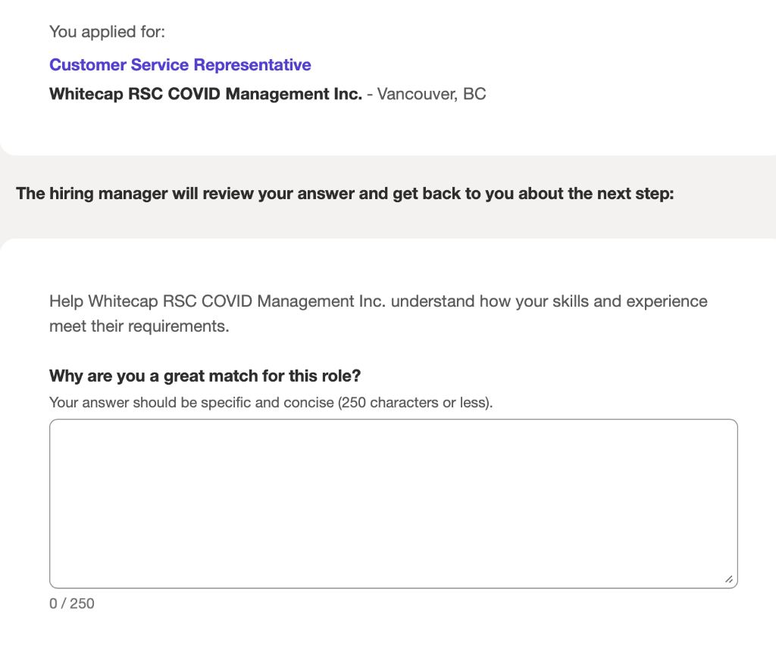Click the Help Whitecap understand description text

[378, 313]
